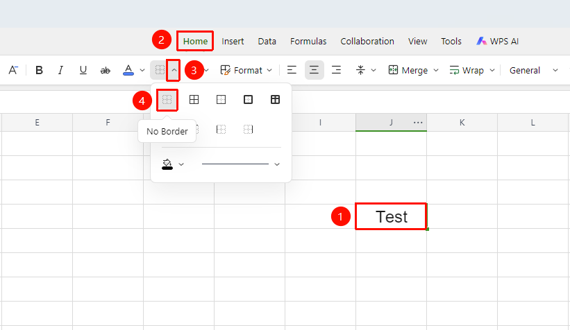Screen dimensions: 570x330
Task: Click the Merge cells button
Action: (408, 70)
